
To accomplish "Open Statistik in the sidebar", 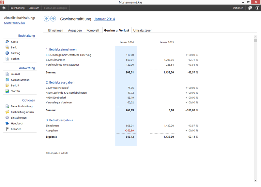I will (15, 91).
